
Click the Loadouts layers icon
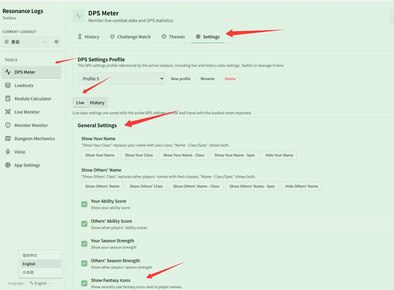pyautogui.click(x=8, y=85)
